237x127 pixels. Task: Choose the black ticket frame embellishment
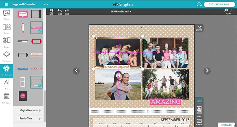[x=23, y=55]
